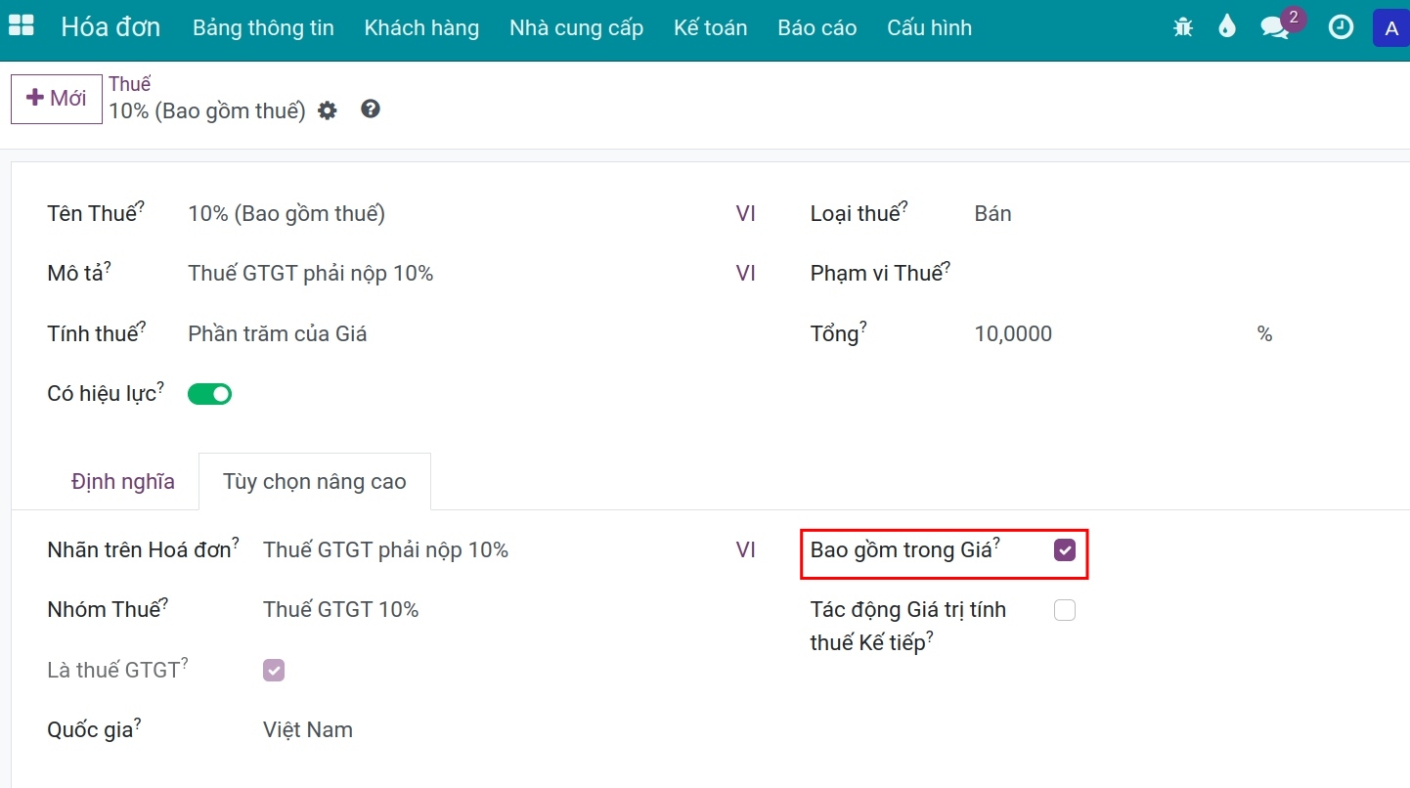The height and width of the screenshot is (788, 1410).
Task: Switch to the Định nghĩa tab
Action: coord(123,481)
